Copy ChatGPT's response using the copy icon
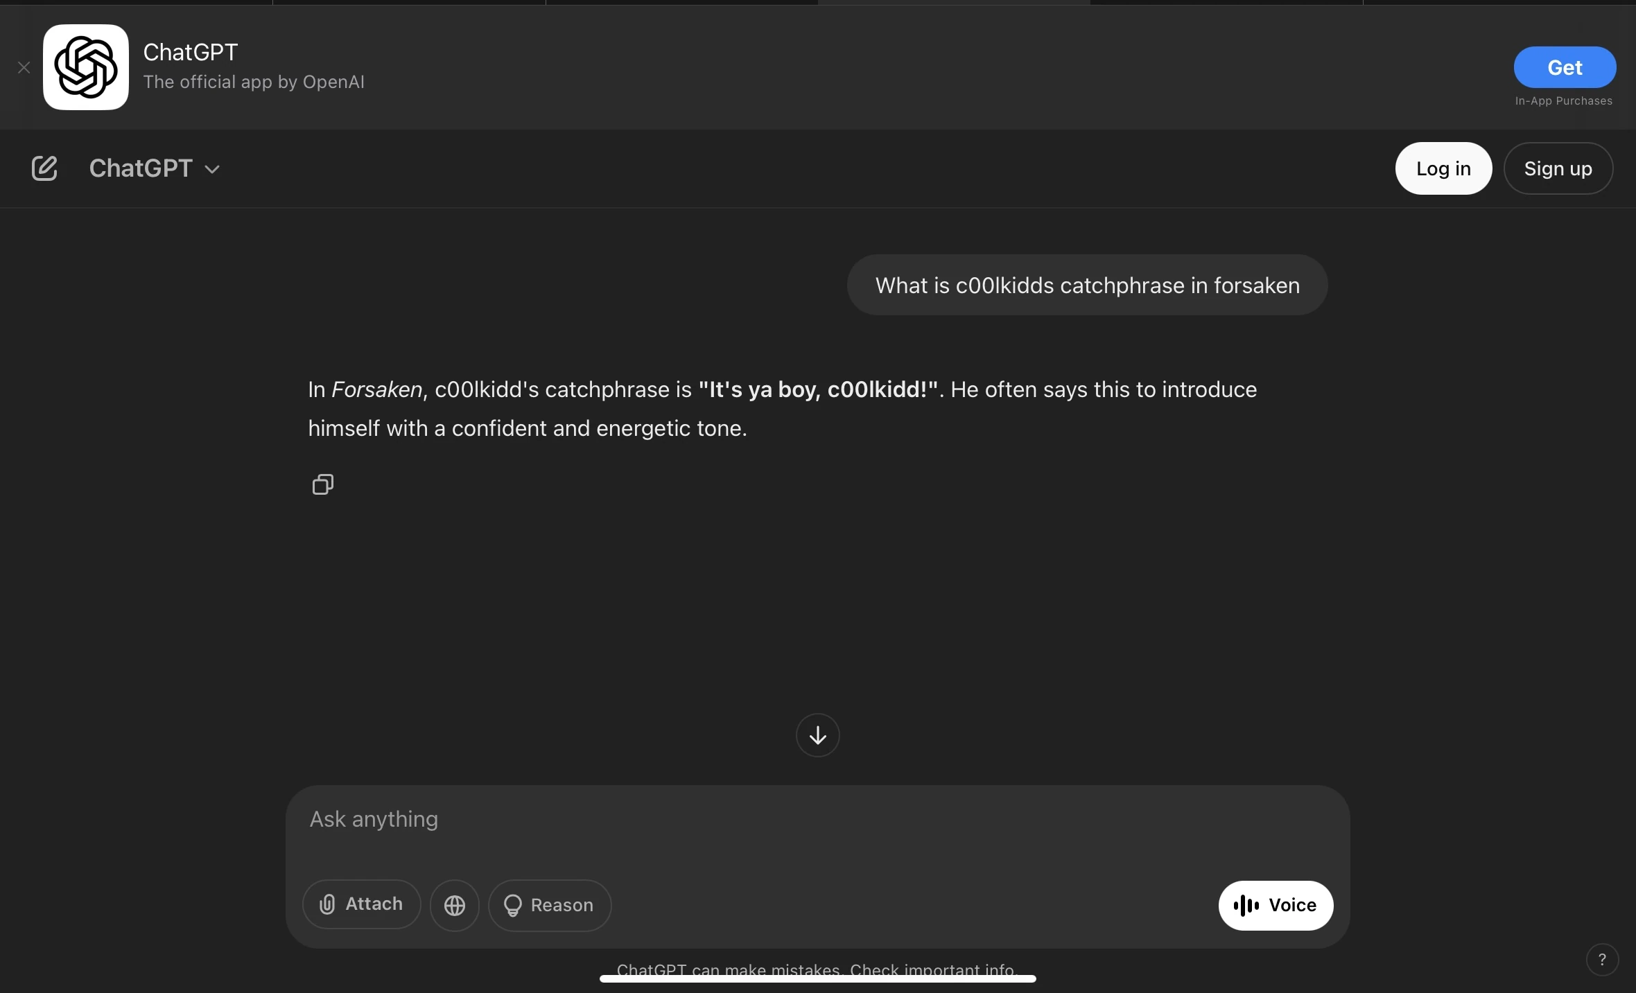 point(322,484)
